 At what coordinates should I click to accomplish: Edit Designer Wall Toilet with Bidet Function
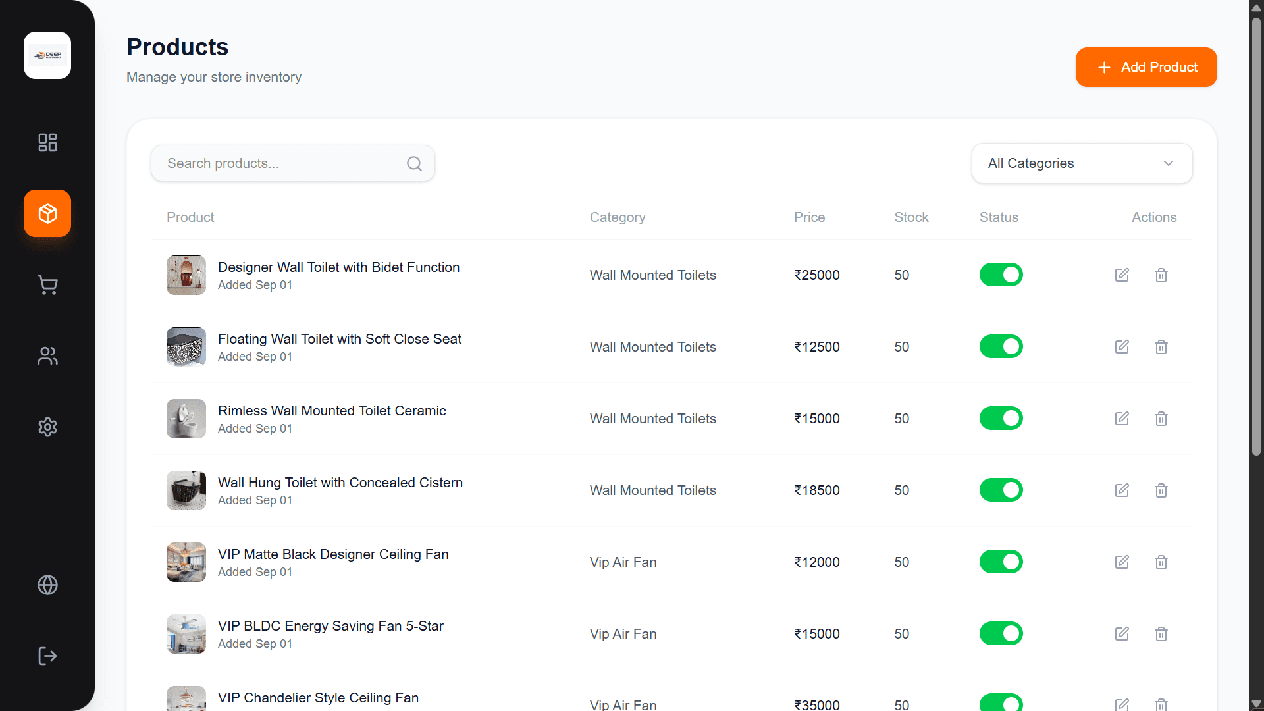1122,275
